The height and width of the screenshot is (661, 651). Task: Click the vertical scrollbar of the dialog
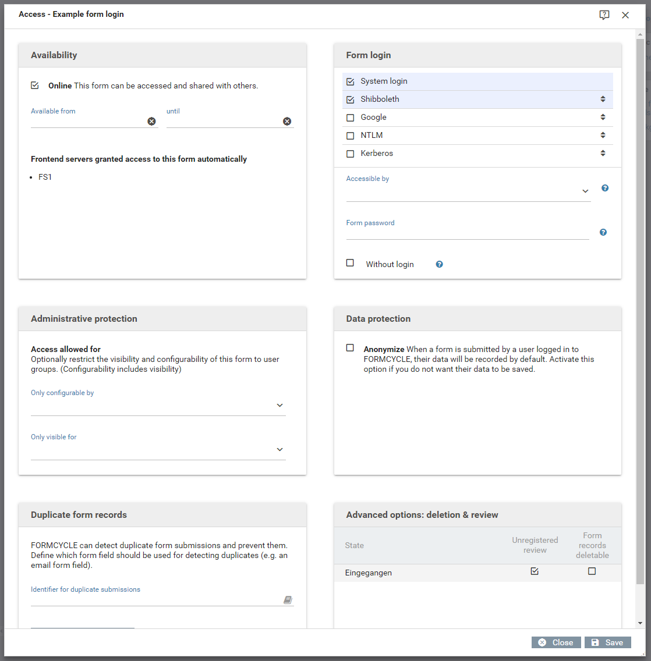640,291
